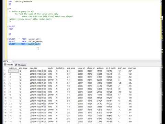Click plr_of_match cell in row 14
165x124 pixels.
pyautogui.click(x=109, y=110)
